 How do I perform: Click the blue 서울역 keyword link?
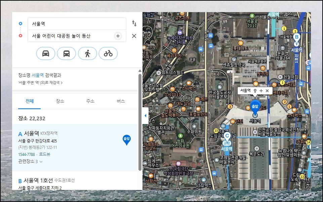click(38, 75)
